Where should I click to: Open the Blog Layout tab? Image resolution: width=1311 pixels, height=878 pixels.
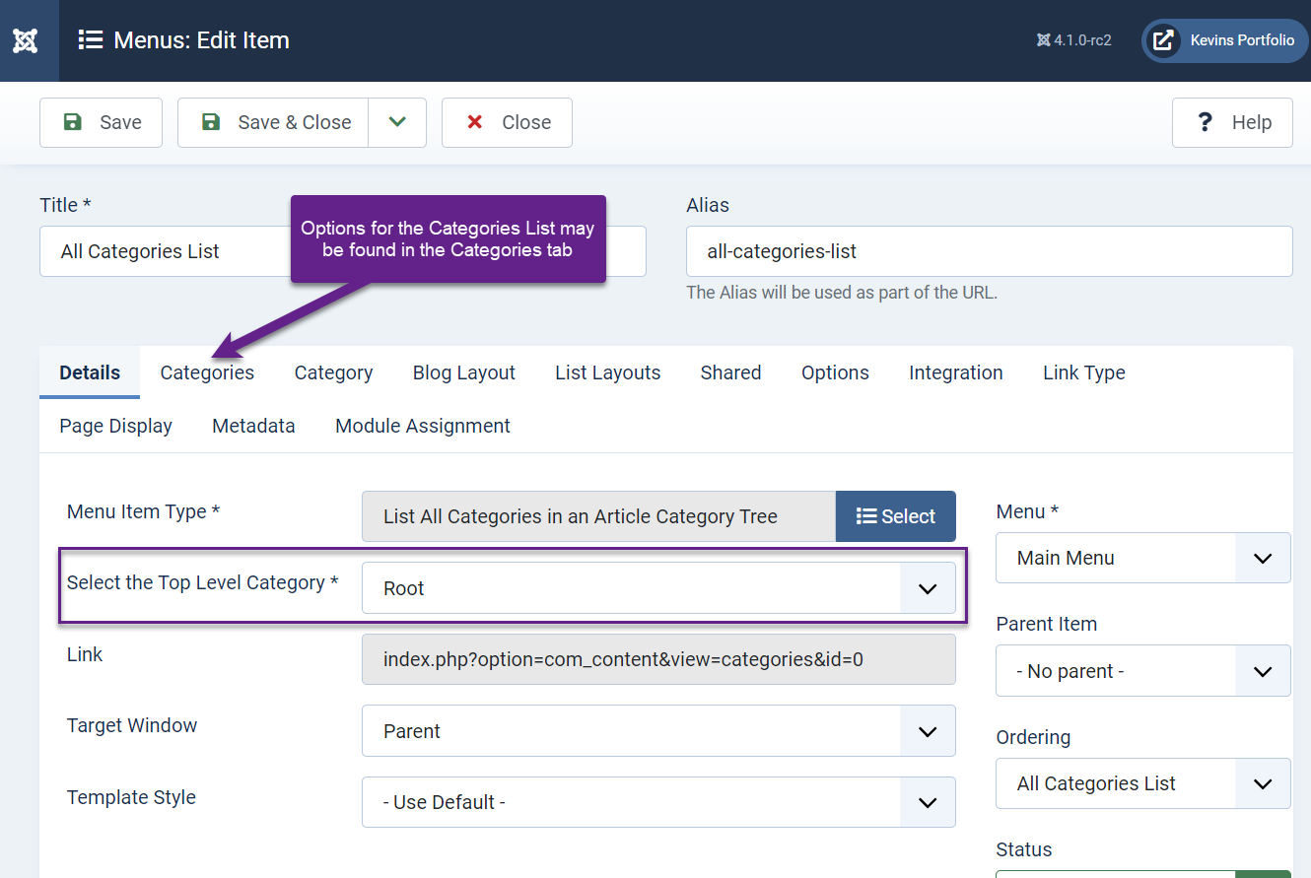click(464, 372)
